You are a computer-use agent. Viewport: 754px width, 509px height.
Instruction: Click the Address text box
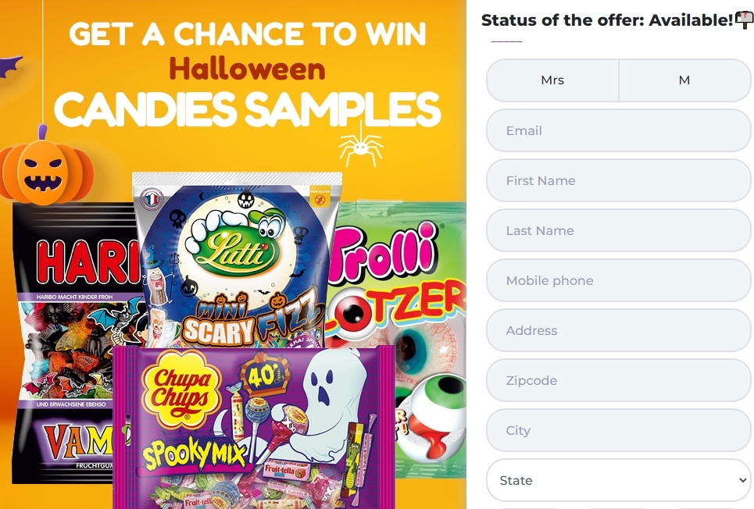pos(618,330)
